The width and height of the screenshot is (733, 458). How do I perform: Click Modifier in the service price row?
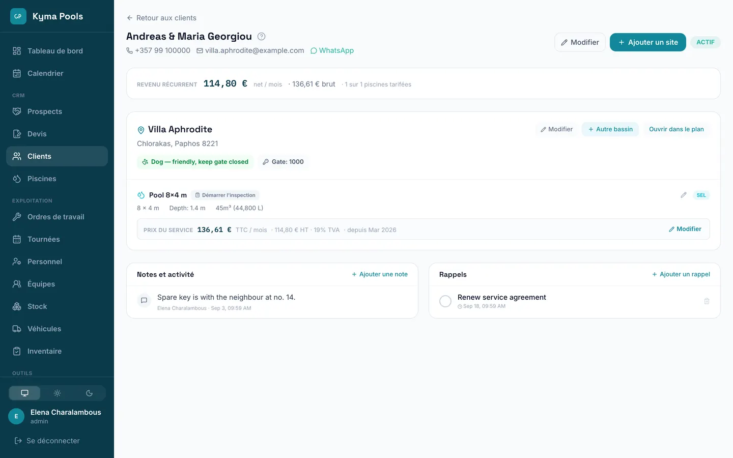coord(685,229)
